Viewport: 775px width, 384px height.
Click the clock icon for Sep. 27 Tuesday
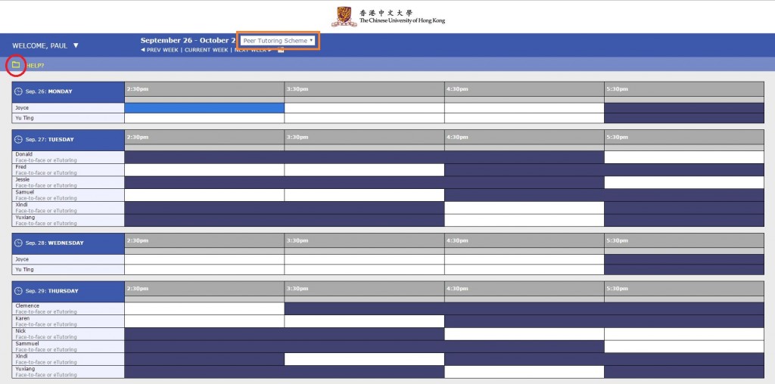pos(18,139)
